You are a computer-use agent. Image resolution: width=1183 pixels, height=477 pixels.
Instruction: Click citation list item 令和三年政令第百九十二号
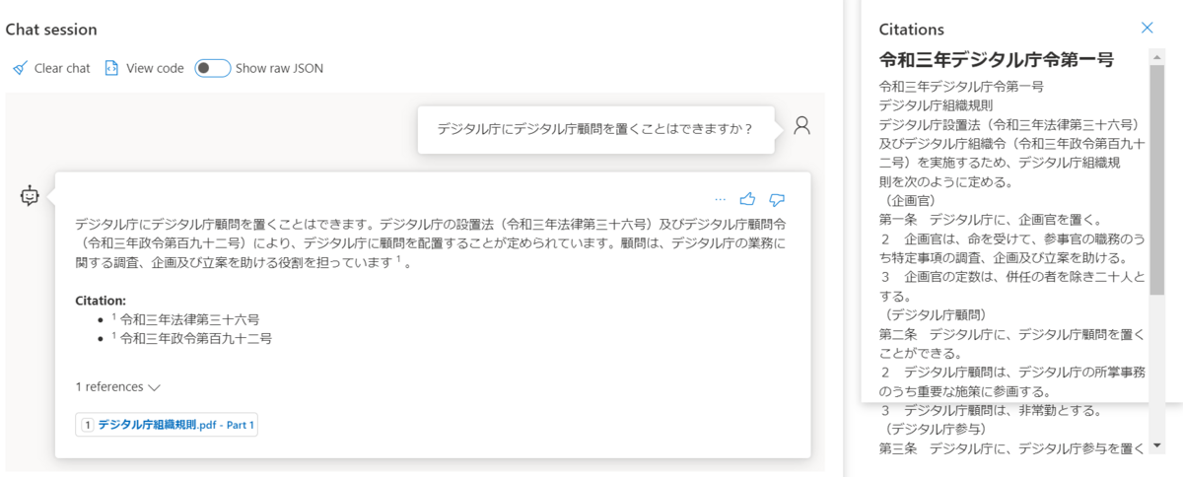[196, 338]
